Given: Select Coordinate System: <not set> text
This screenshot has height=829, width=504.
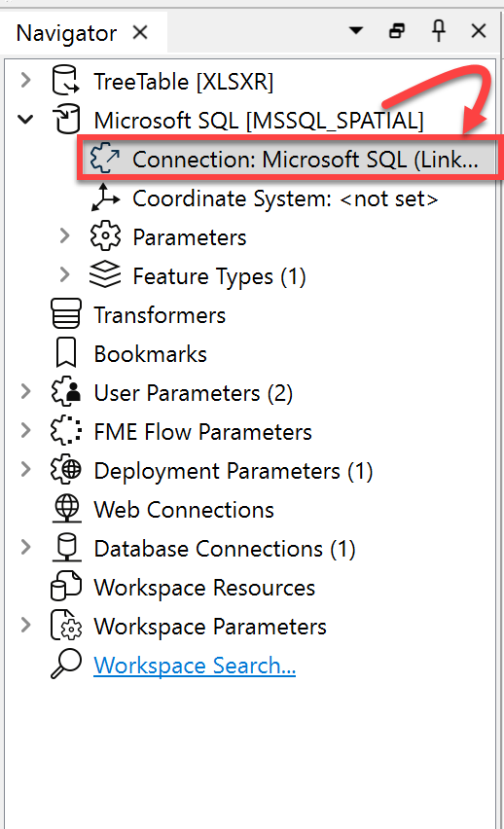Looking at the screenshot, I should (x=286, y=198).
